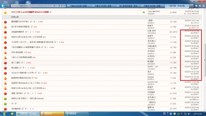This screenshot has width=206, height=116.
Task: Click the ipve.com URL address field
Action: click(33, 6)
